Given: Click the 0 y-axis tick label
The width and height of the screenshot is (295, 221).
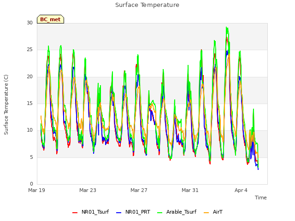Looking at the screenshot, I should (31, 184).
